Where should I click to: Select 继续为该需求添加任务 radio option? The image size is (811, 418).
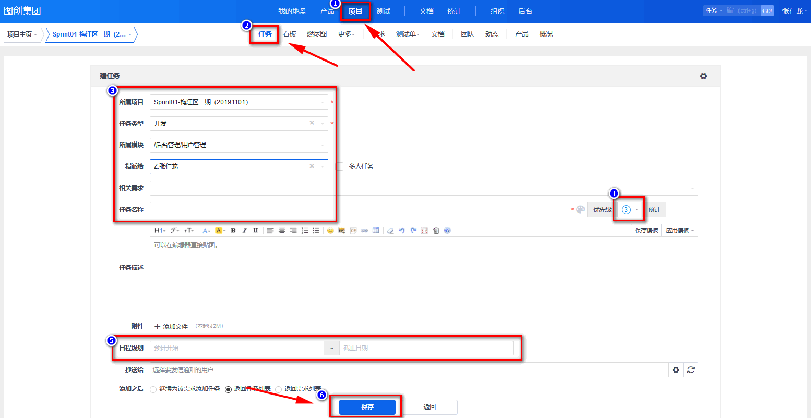click(x=153, y=389)
